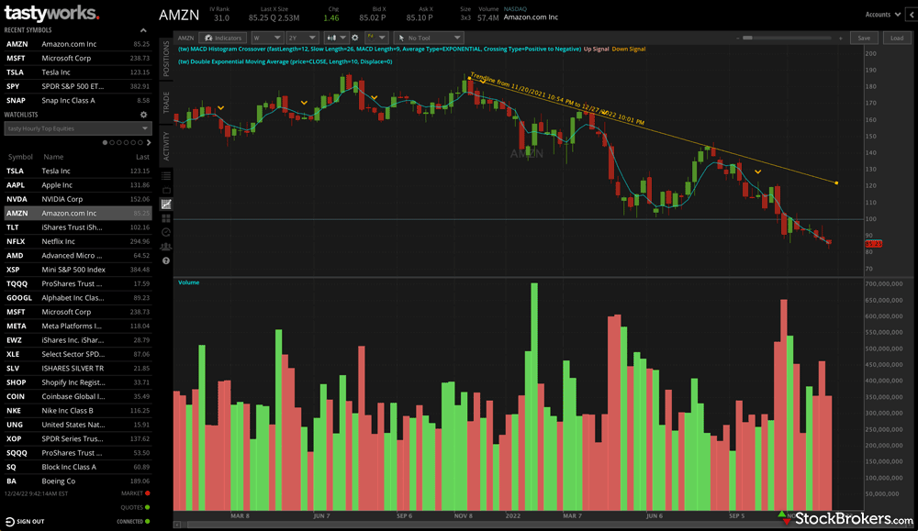The width and height of the screenshot is (918, 531).
Task: Select XSP Mini S&P 500 Index row
Action: click(x=78, y=270)
